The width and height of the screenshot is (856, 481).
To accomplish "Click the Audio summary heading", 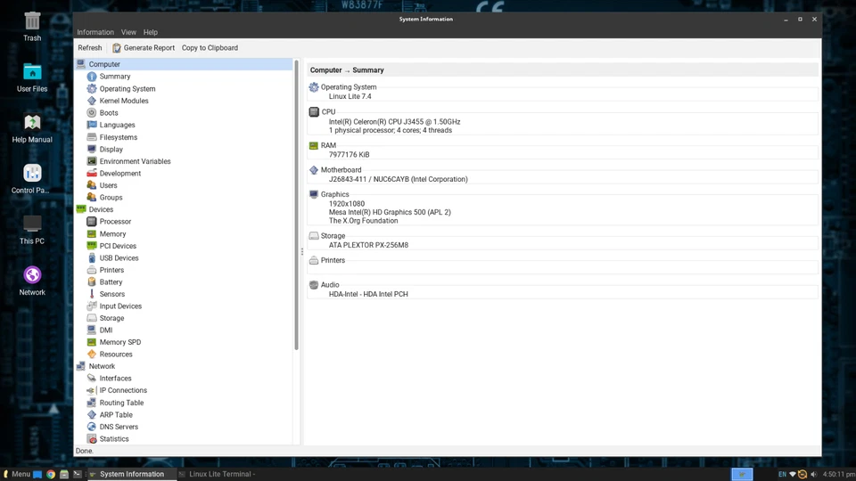I will tap(330, 285).
